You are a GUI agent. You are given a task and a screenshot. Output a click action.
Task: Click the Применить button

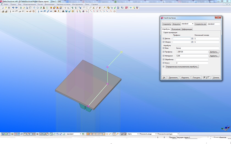[174, 78]
